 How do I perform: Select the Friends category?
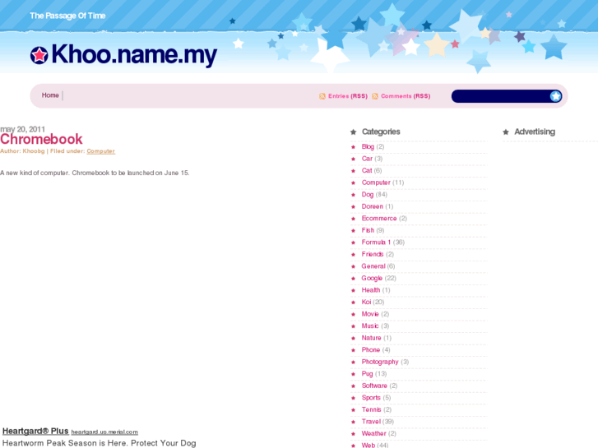pyautogui.click(x=373, y=254)
